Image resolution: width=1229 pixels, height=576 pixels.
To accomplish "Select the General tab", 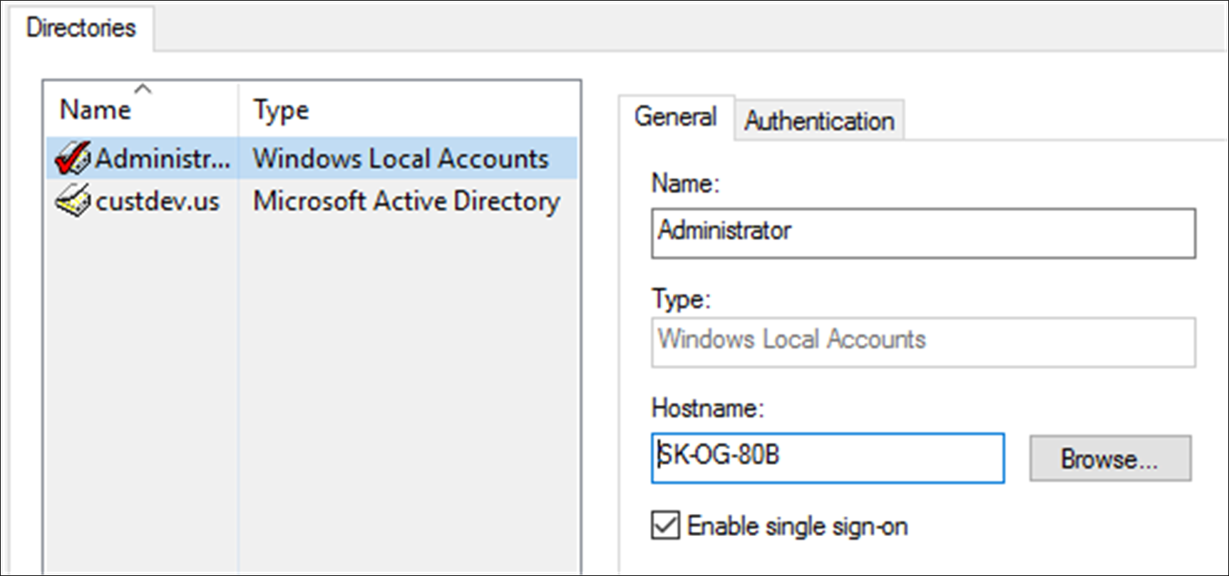I will tap(676, 118).
